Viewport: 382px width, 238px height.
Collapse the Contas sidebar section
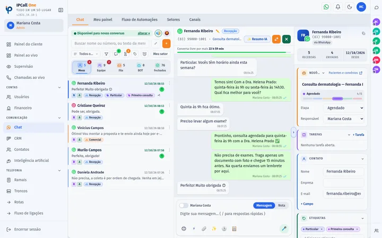tap(59, 87)
